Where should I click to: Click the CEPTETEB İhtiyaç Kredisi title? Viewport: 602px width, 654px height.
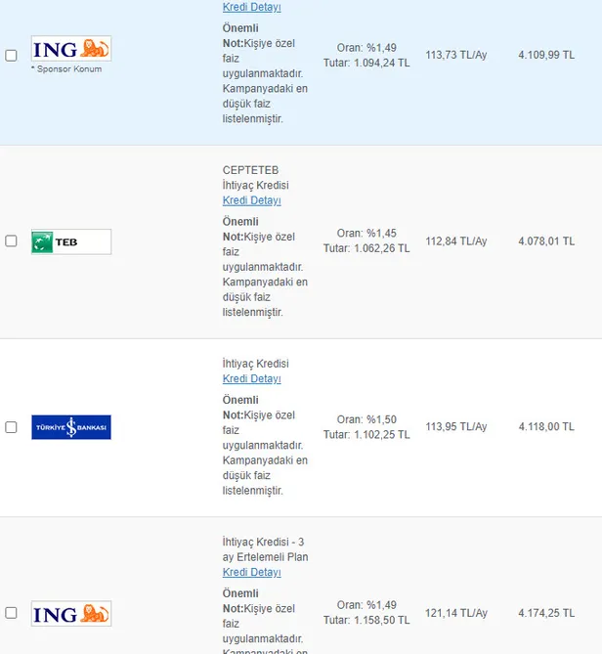(x=256, y=178)
